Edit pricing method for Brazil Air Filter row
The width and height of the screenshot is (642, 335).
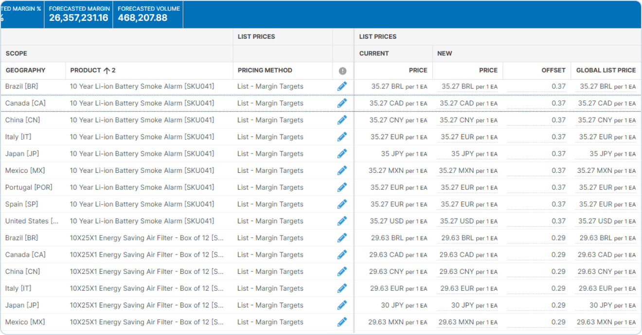(342, 238)
